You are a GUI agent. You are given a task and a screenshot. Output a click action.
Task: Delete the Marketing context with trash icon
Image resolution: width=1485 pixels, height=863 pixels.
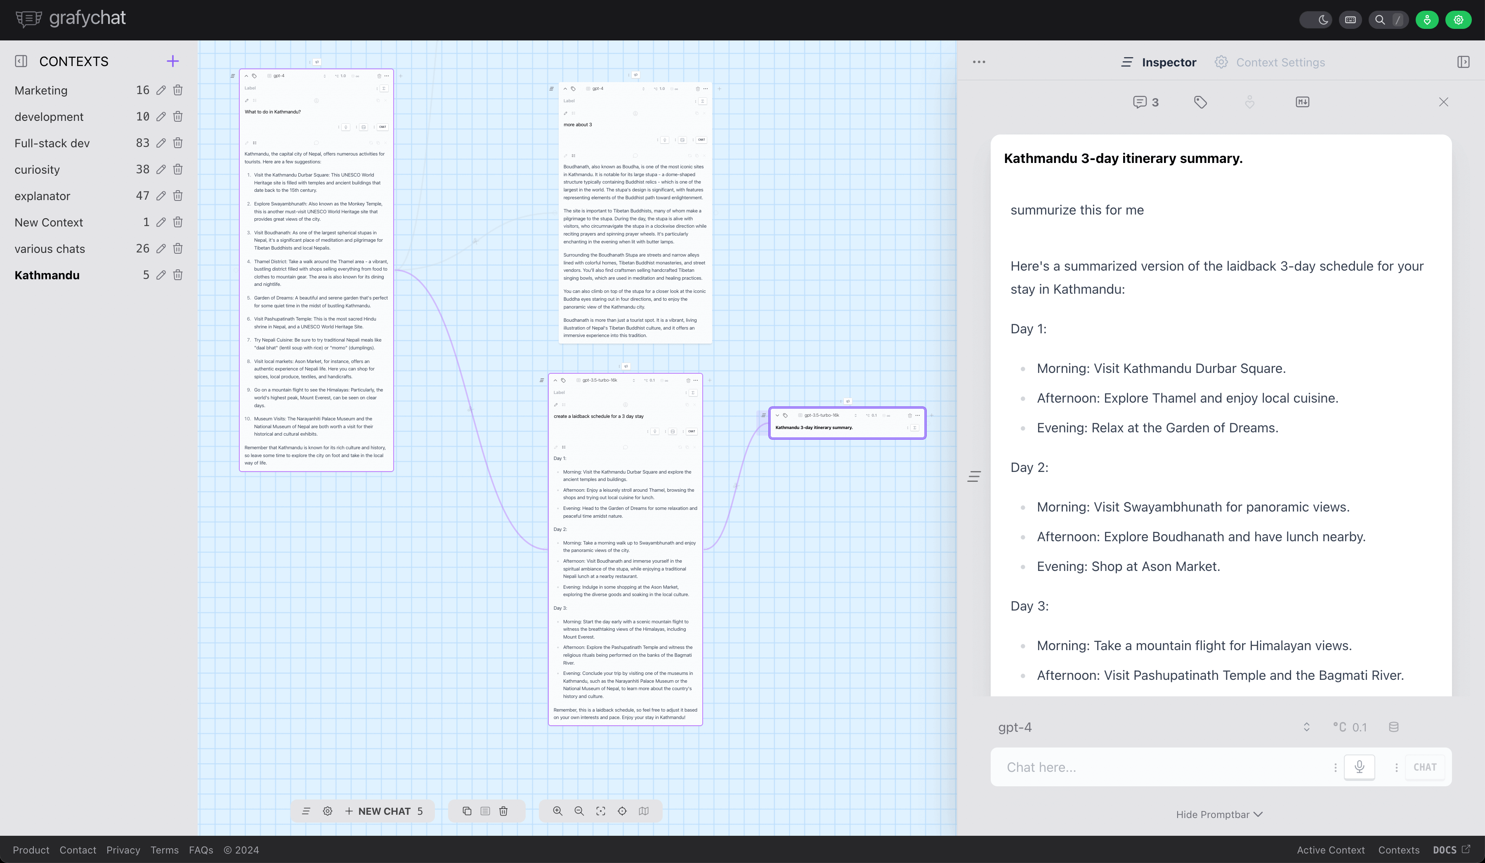(x=178, y=90)
